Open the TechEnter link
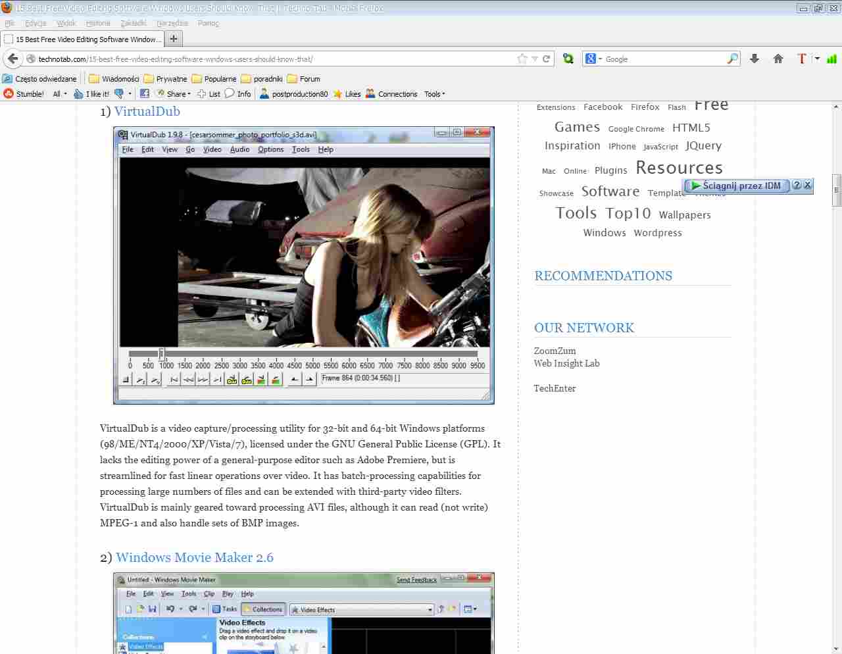 555,388
